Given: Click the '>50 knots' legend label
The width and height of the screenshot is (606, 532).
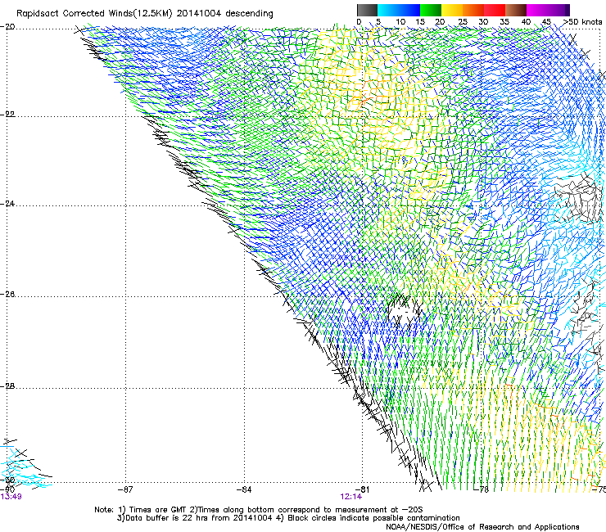Looking at the screenshot, I should (583, 21).
